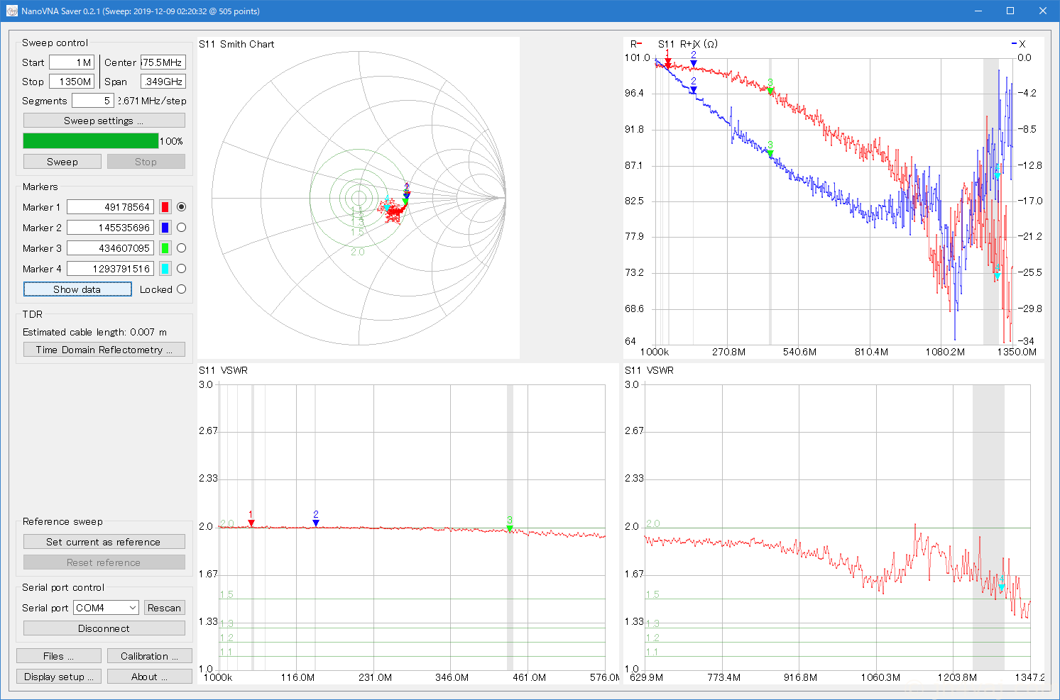Pick Marker 1 red color swatch
This screenshot has width=1060, height=700.
[165, 207]
